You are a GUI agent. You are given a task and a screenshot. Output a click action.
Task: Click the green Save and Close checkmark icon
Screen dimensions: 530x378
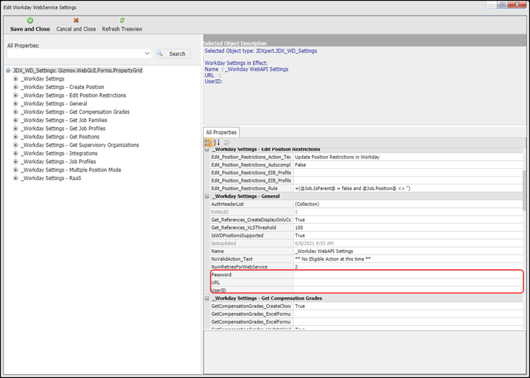tap(30, 20)
